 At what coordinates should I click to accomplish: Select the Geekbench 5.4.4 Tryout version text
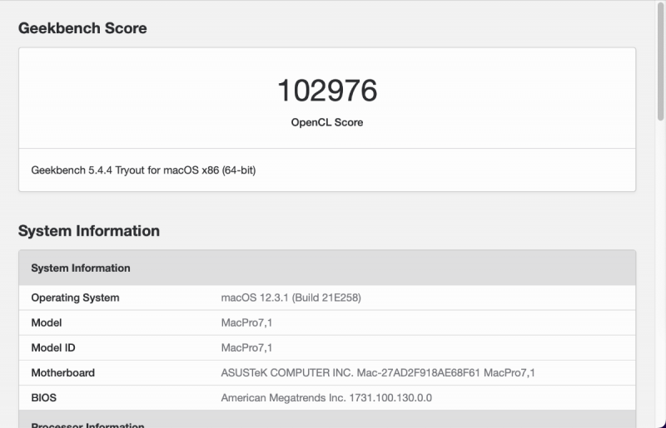click(x=143, y=170)
